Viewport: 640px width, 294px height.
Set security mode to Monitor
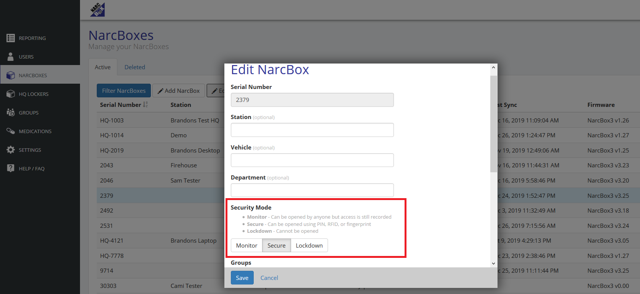tap(246, 245)
